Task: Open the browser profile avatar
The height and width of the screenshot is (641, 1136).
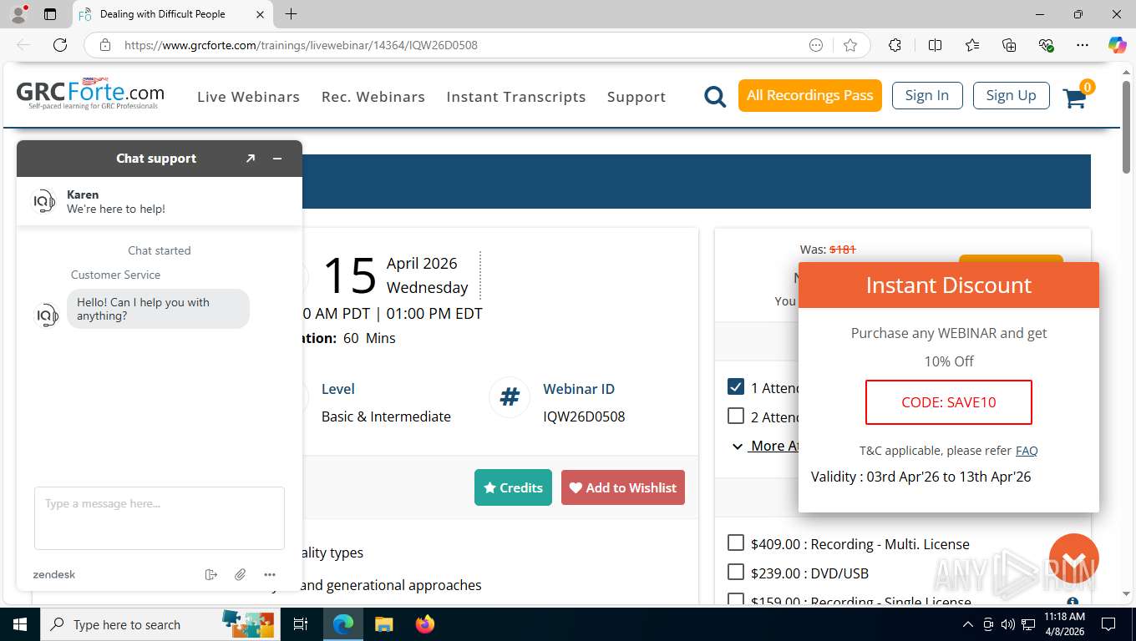Action: [x=18, y=14]
